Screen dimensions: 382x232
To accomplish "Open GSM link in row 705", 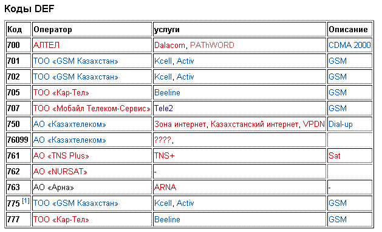I will coord(338,92).
